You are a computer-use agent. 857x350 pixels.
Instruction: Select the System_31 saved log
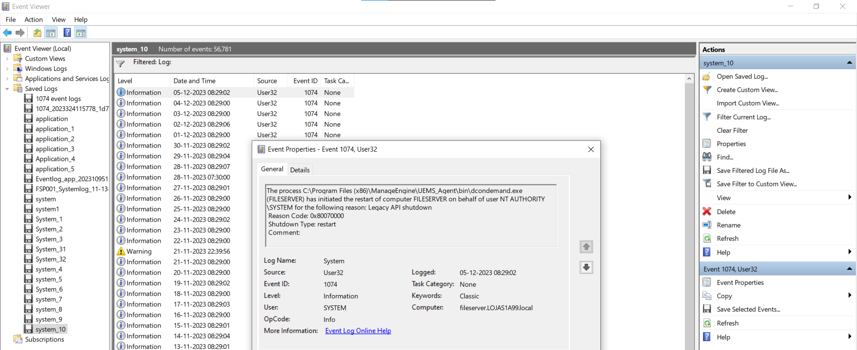tap(50, 249)
